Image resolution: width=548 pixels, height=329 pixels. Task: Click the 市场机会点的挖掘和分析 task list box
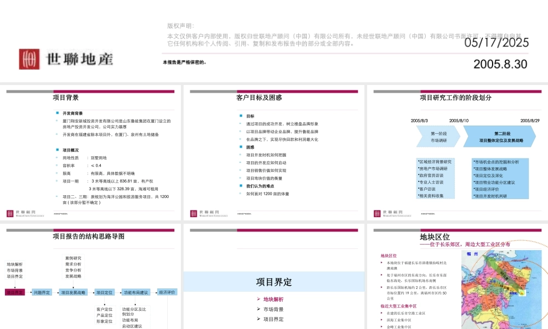(500, 179)
